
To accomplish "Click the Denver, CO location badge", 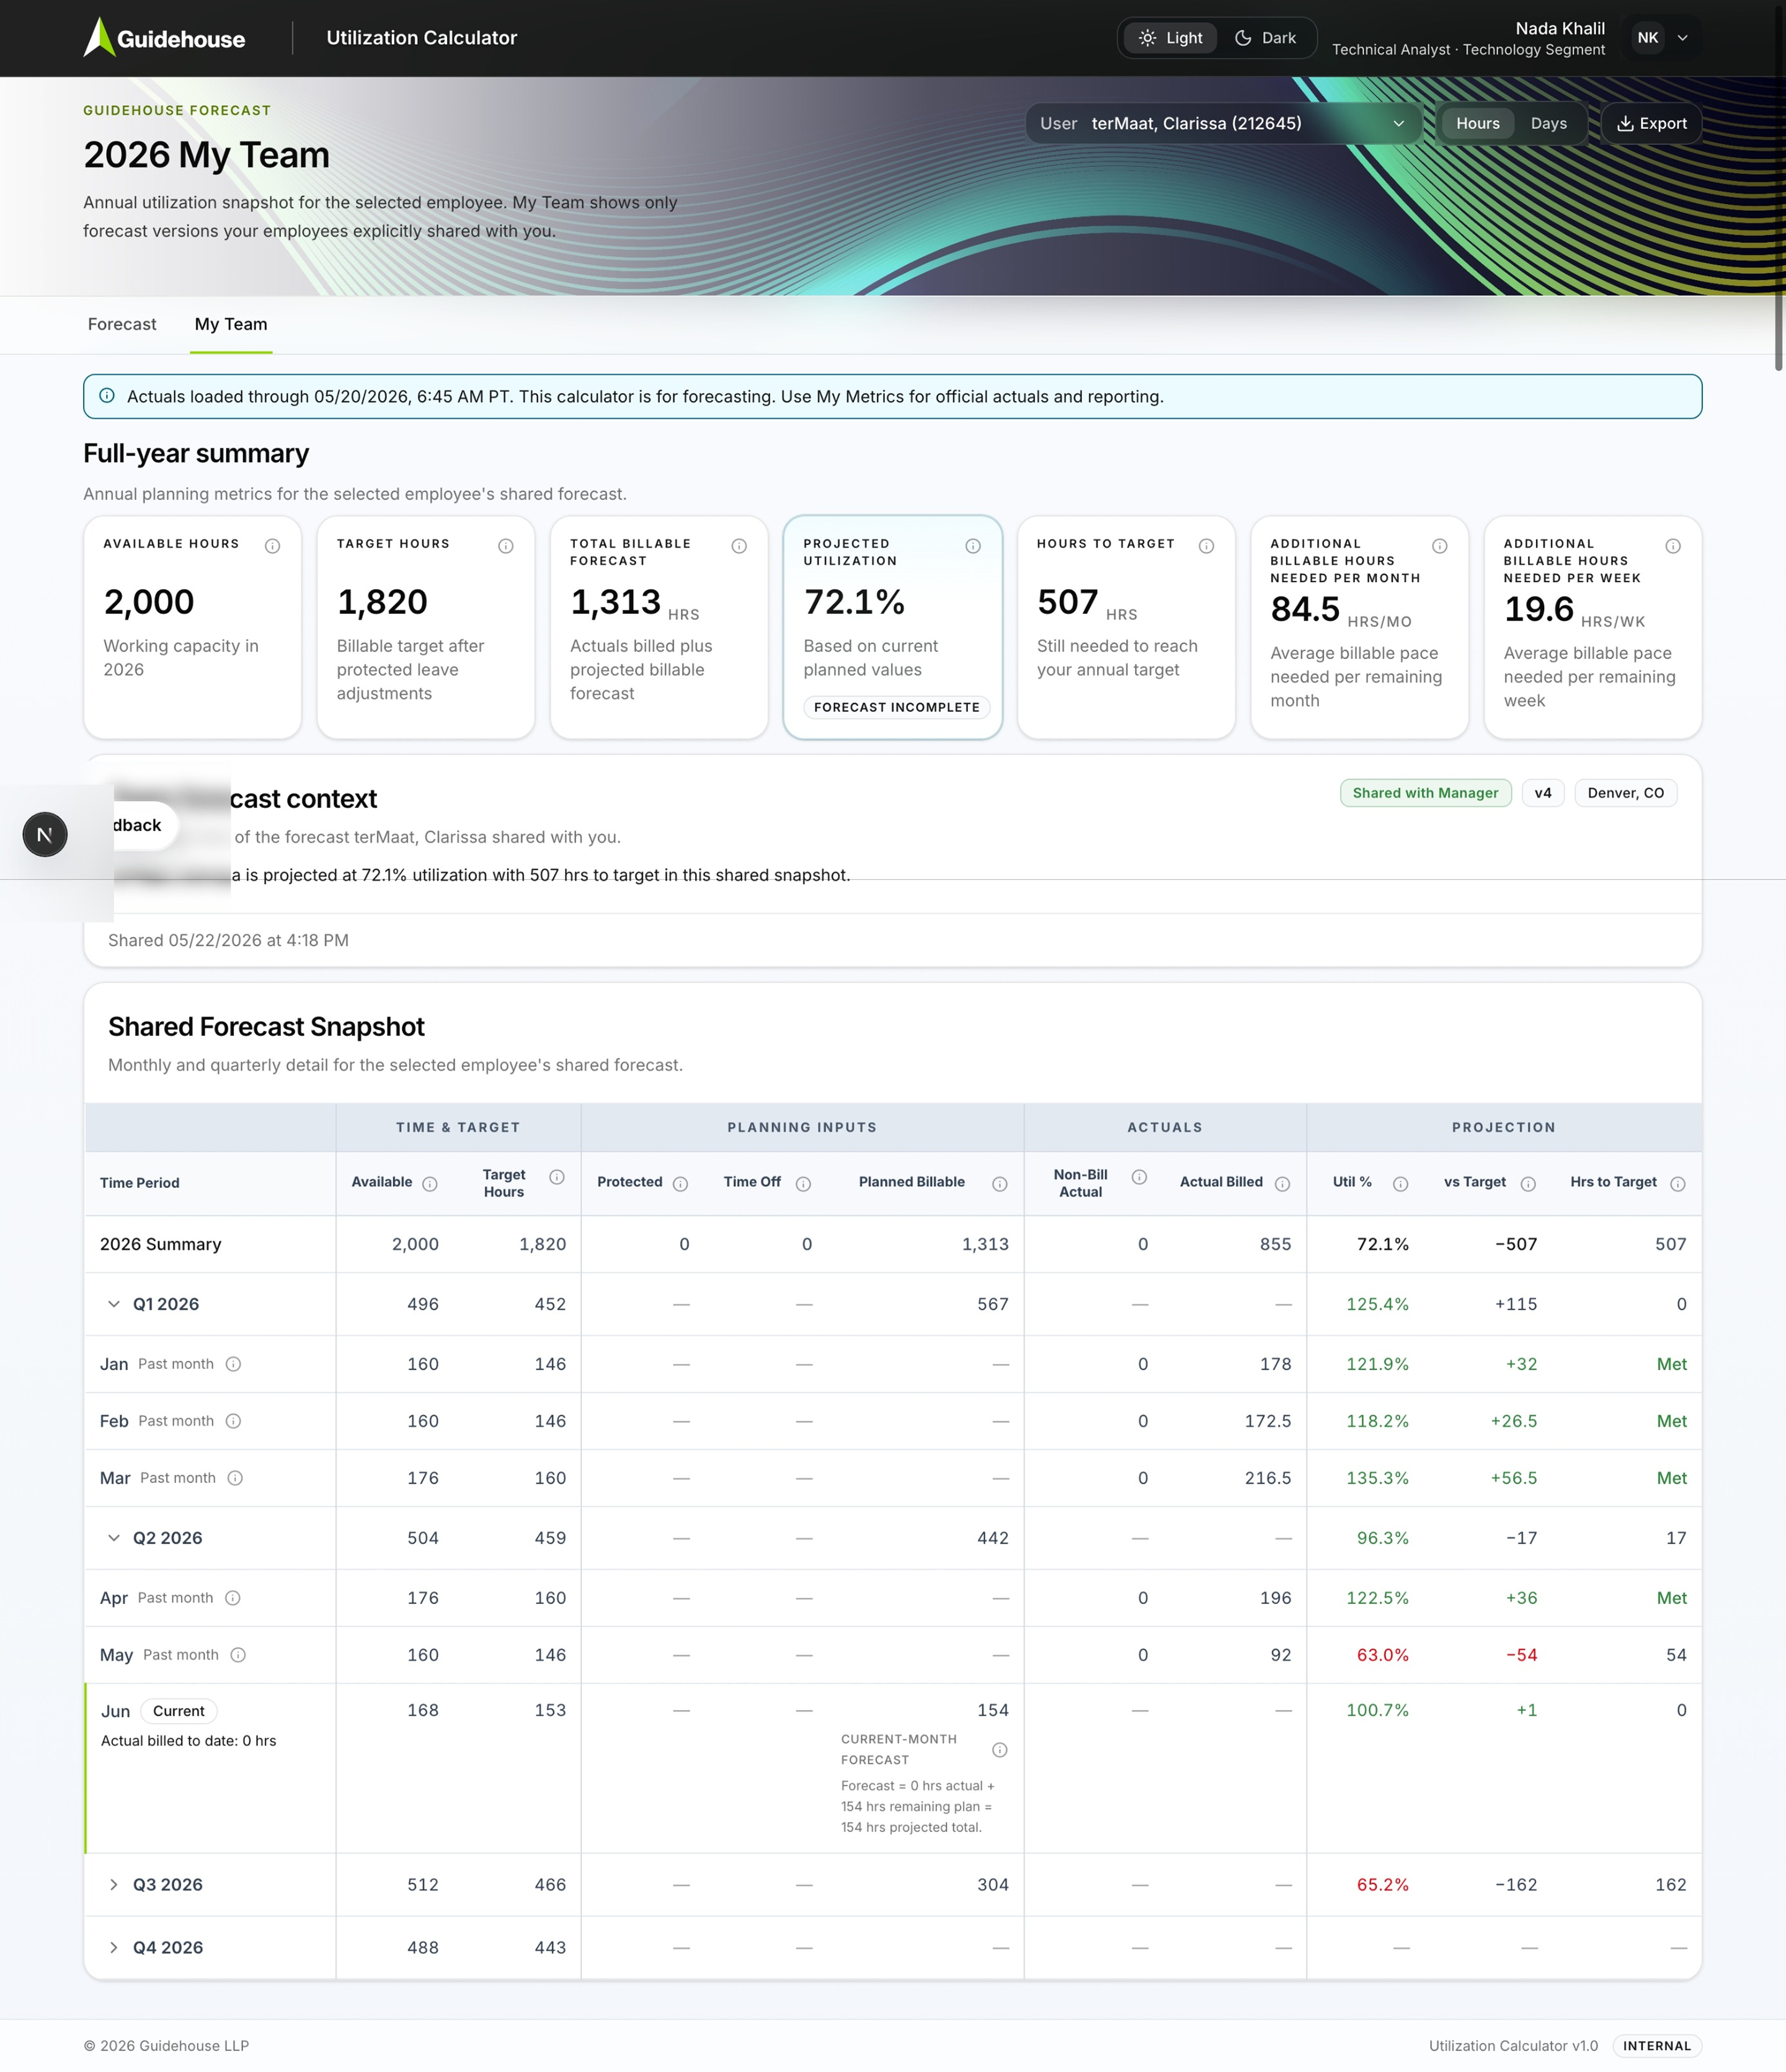I will (x=1626, y=793).
